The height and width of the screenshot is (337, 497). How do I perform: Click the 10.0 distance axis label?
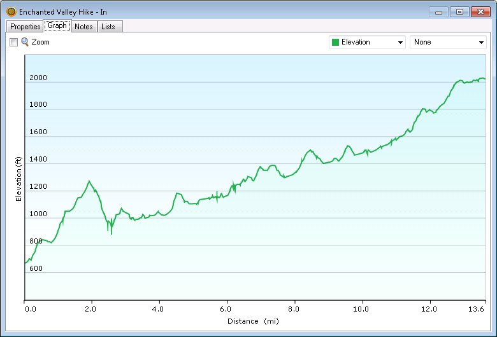click(x=361, y=309)
